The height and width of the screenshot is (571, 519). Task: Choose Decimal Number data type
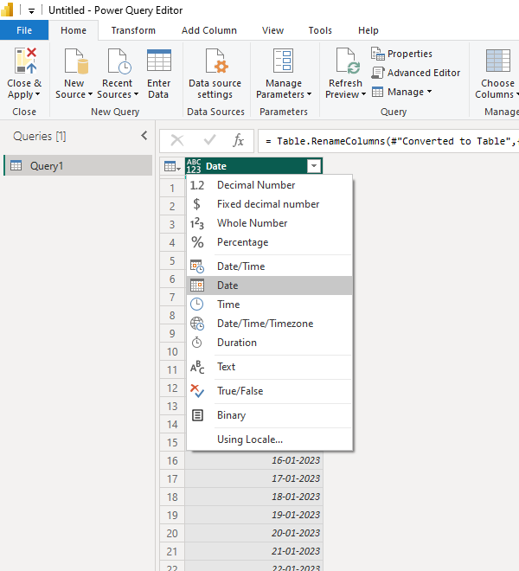[x=270, y=185]
